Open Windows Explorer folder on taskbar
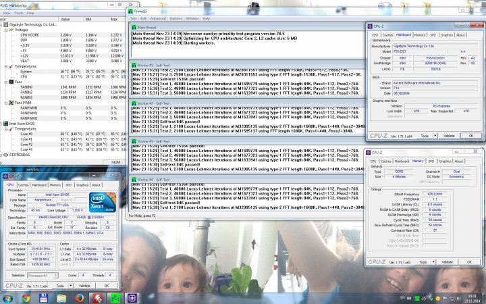486x304 pixels. tap(61, 299)
